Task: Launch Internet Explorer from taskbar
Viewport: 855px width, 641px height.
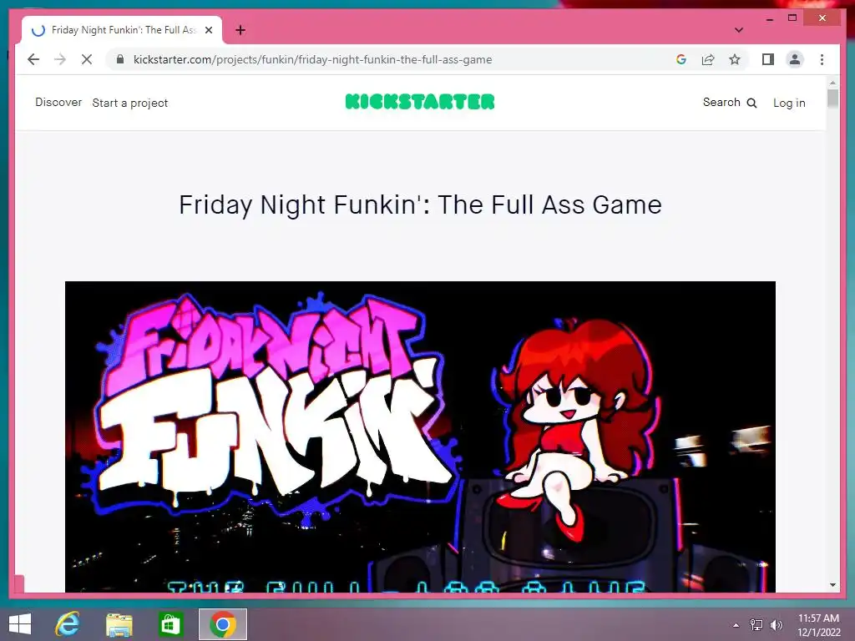Action: pos(68,624)
